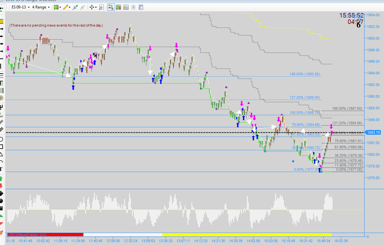Select the crosshair cursor icon
This screenshot has width=384, height=245.
pyautogui.click(x=92, y=7)
